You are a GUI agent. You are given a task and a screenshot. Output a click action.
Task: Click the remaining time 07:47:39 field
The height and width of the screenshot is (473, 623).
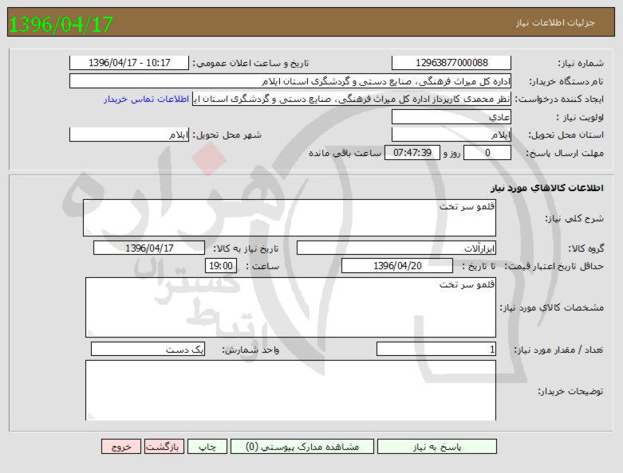[412, 153]
